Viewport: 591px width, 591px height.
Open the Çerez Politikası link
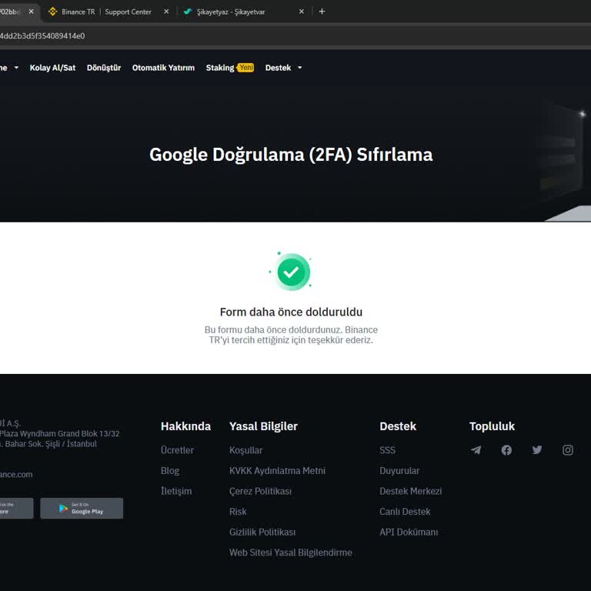click(260, 491)
